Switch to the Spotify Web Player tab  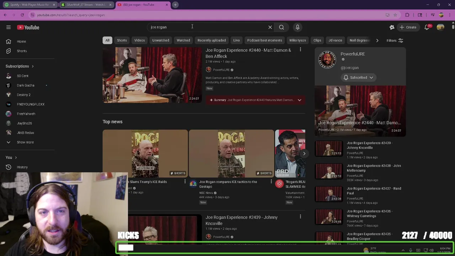point(29,5)
